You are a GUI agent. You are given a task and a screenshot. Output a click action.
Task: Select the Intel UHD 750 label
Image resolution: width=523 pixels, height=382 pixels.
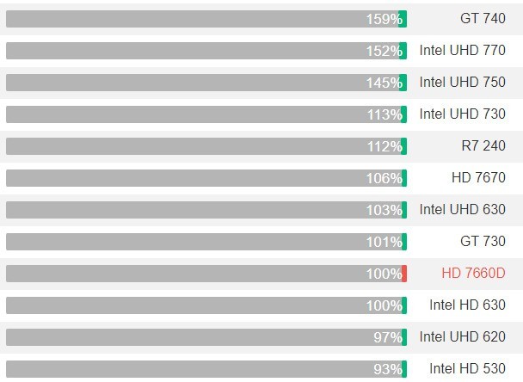[462, 82]
